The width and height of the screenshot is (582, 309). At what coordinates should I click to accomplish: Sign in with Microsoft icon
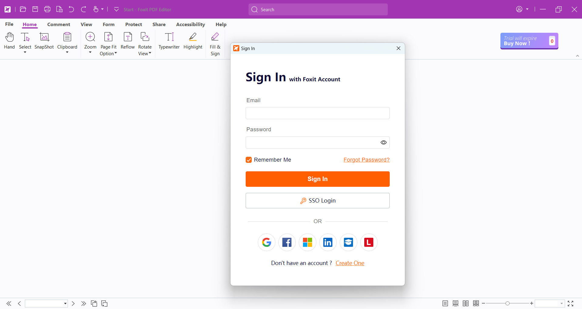tap(308, 242)
